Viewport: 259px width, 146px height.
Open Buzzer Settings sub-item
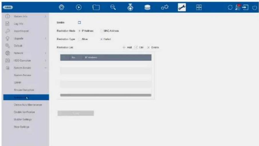(23, 119)
